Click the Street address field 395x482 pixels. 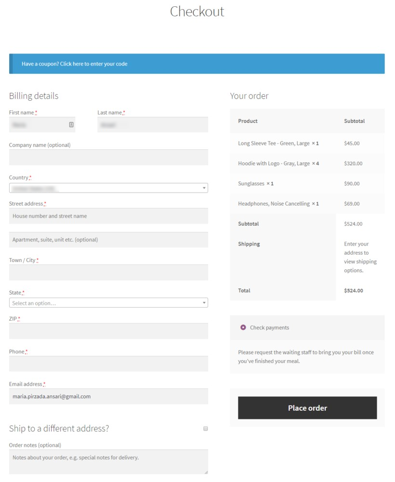click(108, 216)
